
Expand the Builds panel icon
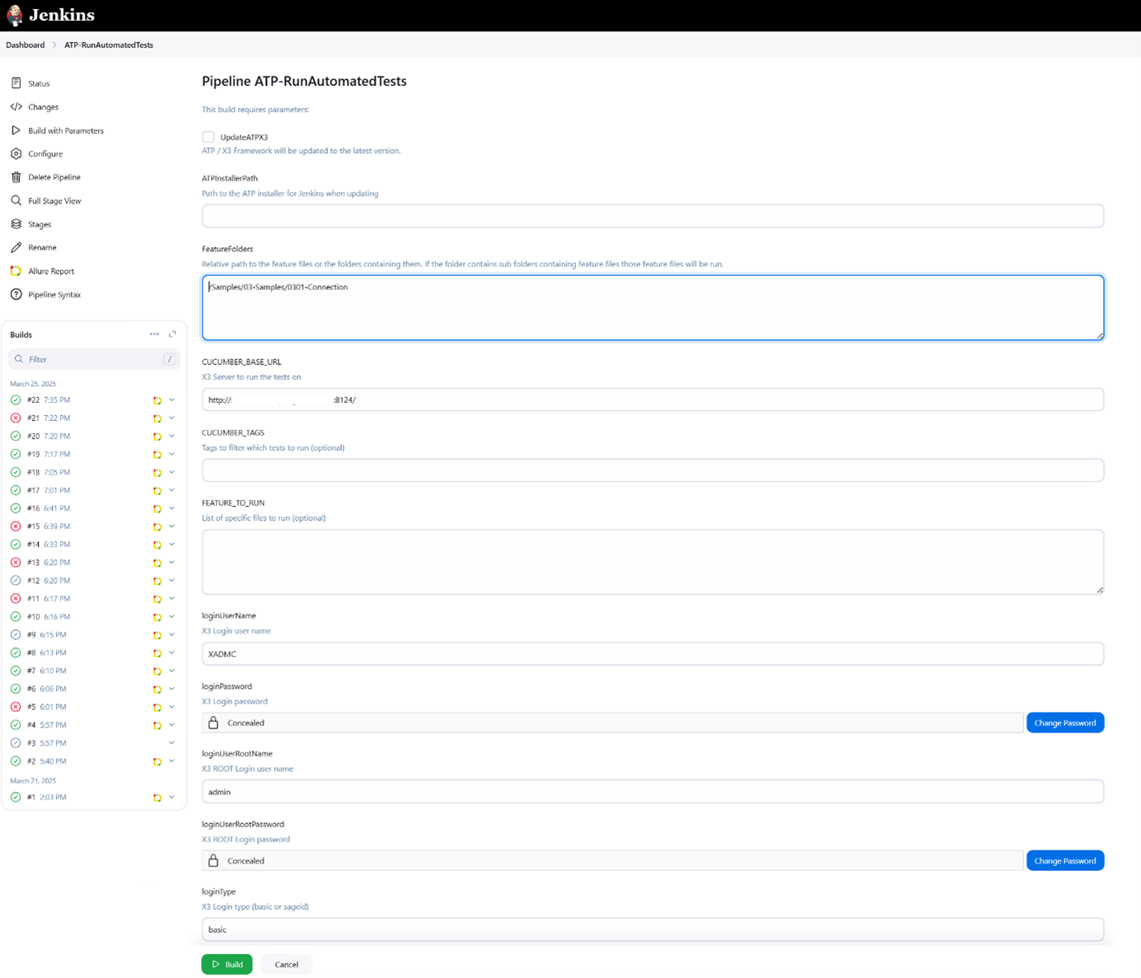[172, 335]
